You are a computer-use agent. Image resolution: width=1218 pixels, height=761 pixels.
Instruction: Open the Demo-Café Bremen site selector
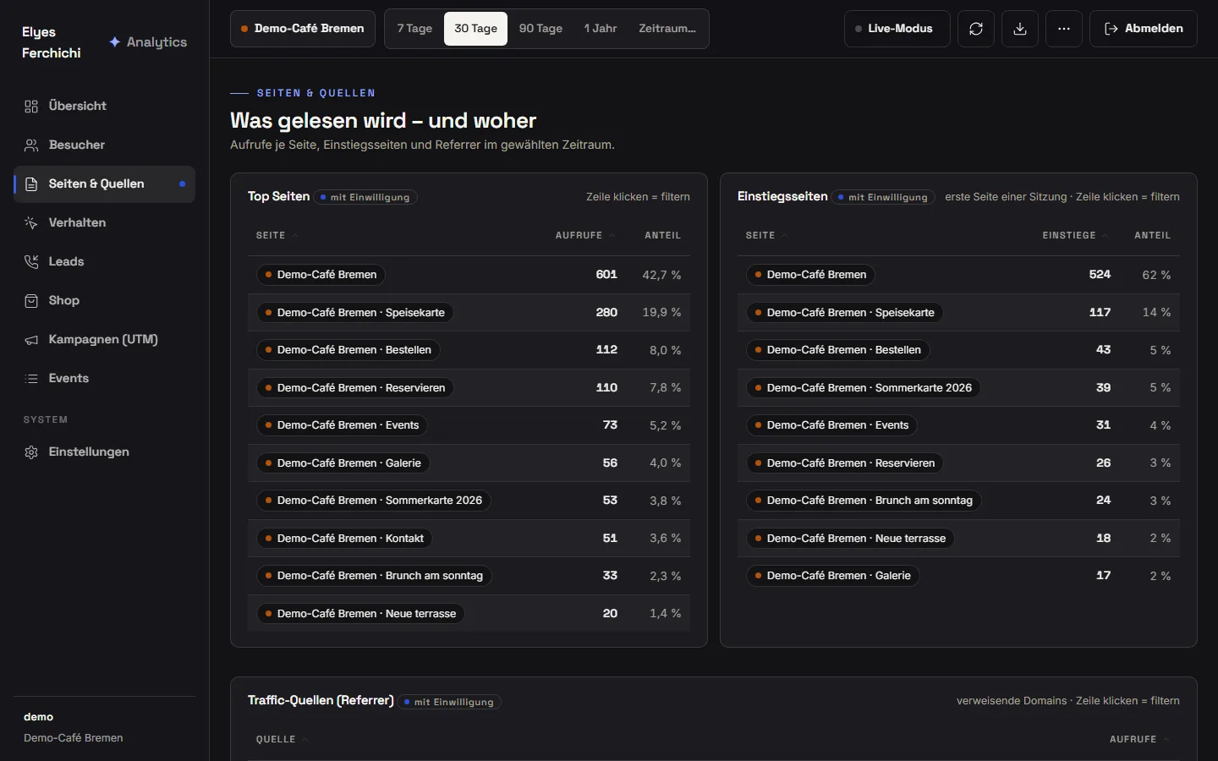303,29
